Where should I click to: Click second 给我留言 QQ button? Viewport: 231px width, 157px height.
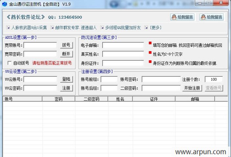212,17
